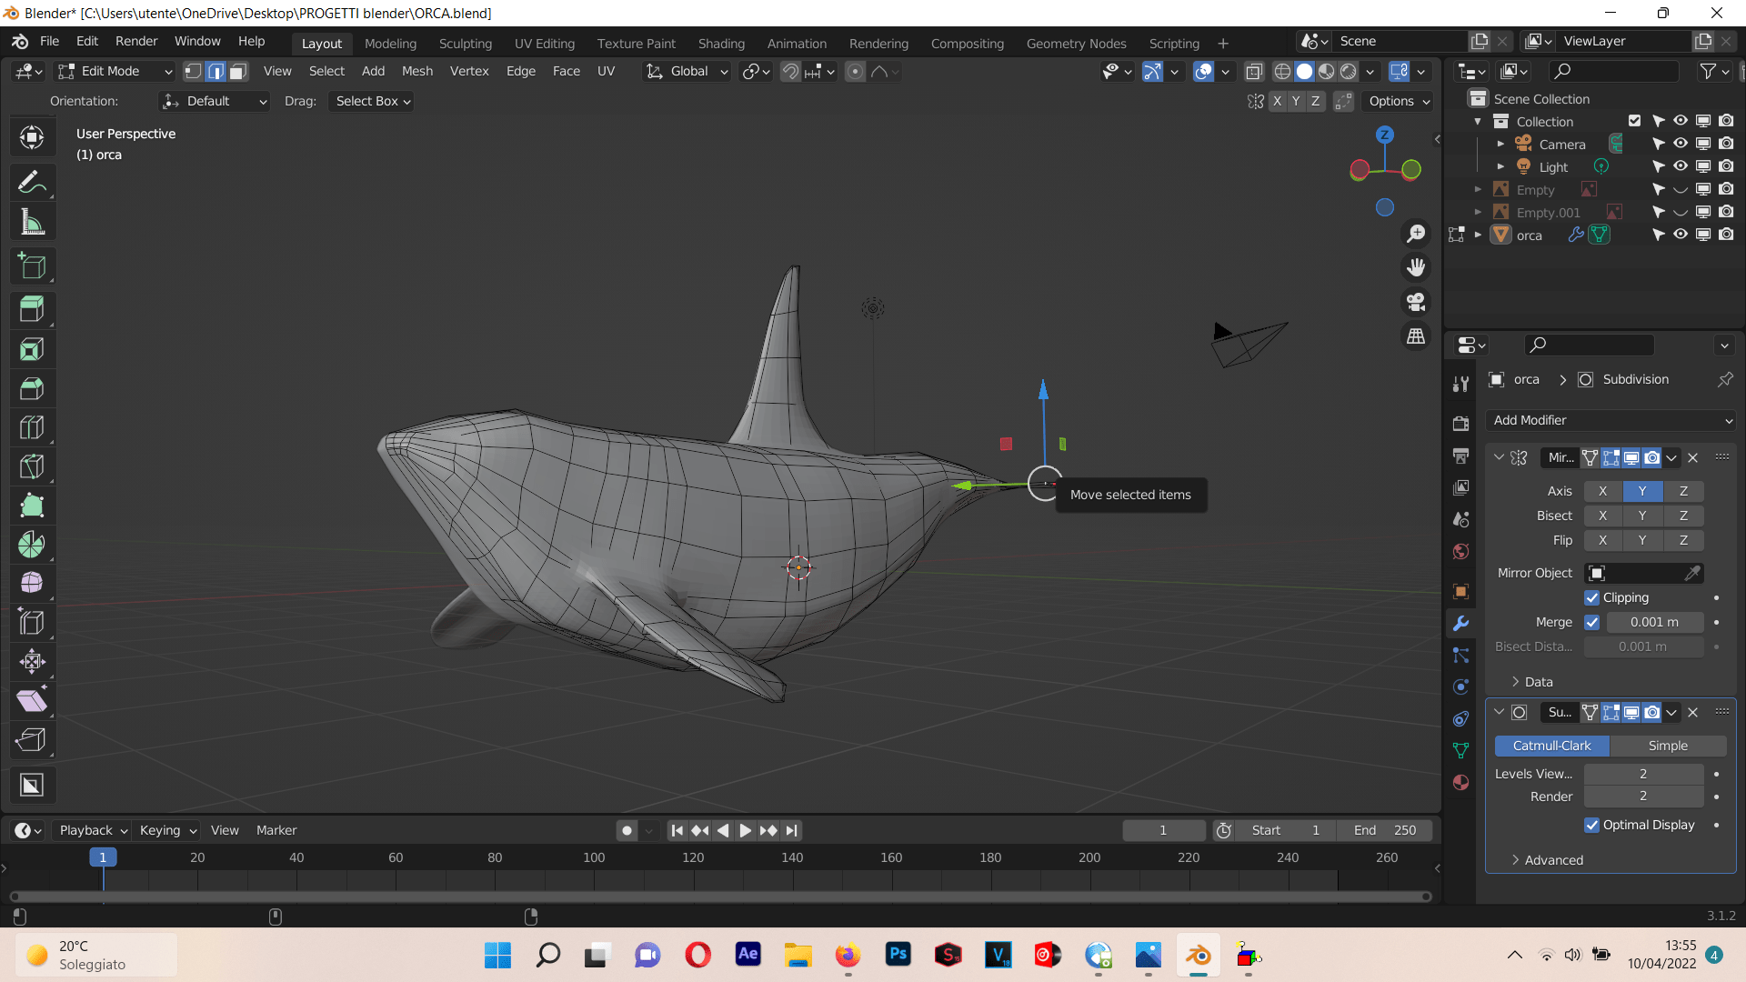Screen dimensions: 1746x982
Task: Open the Render menu
Action: (x=136, y=41)
